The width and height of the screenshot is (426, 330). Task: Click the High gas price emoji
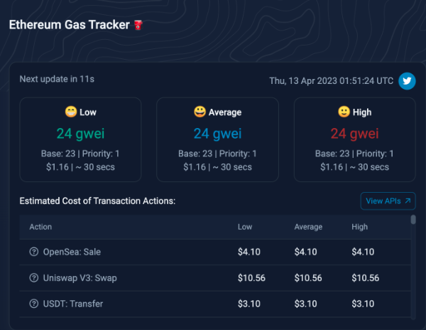click(344, 112)
